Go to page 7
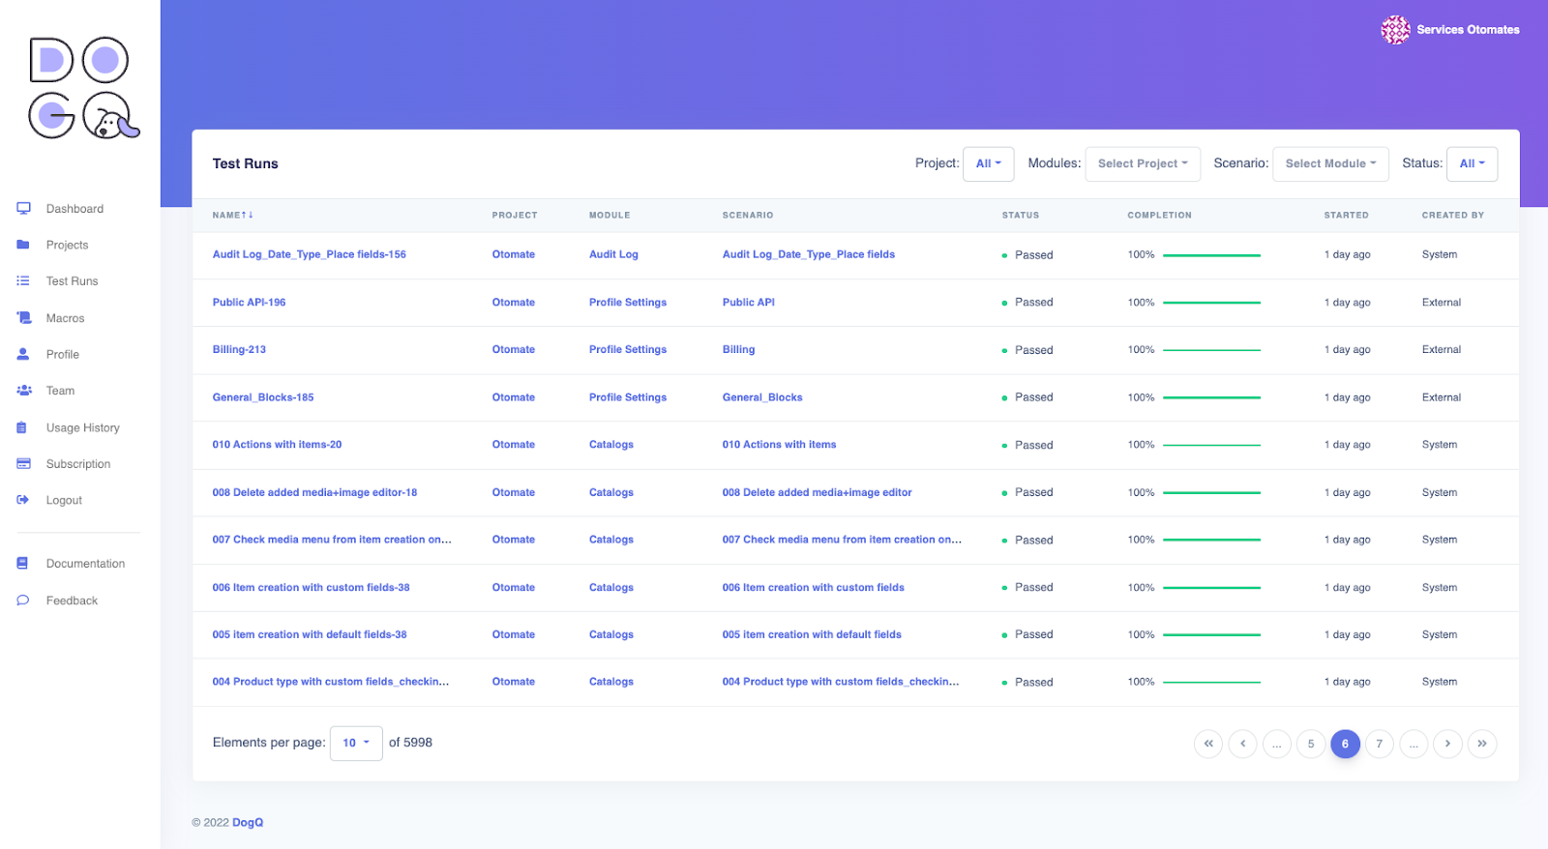 (1380, 744)
